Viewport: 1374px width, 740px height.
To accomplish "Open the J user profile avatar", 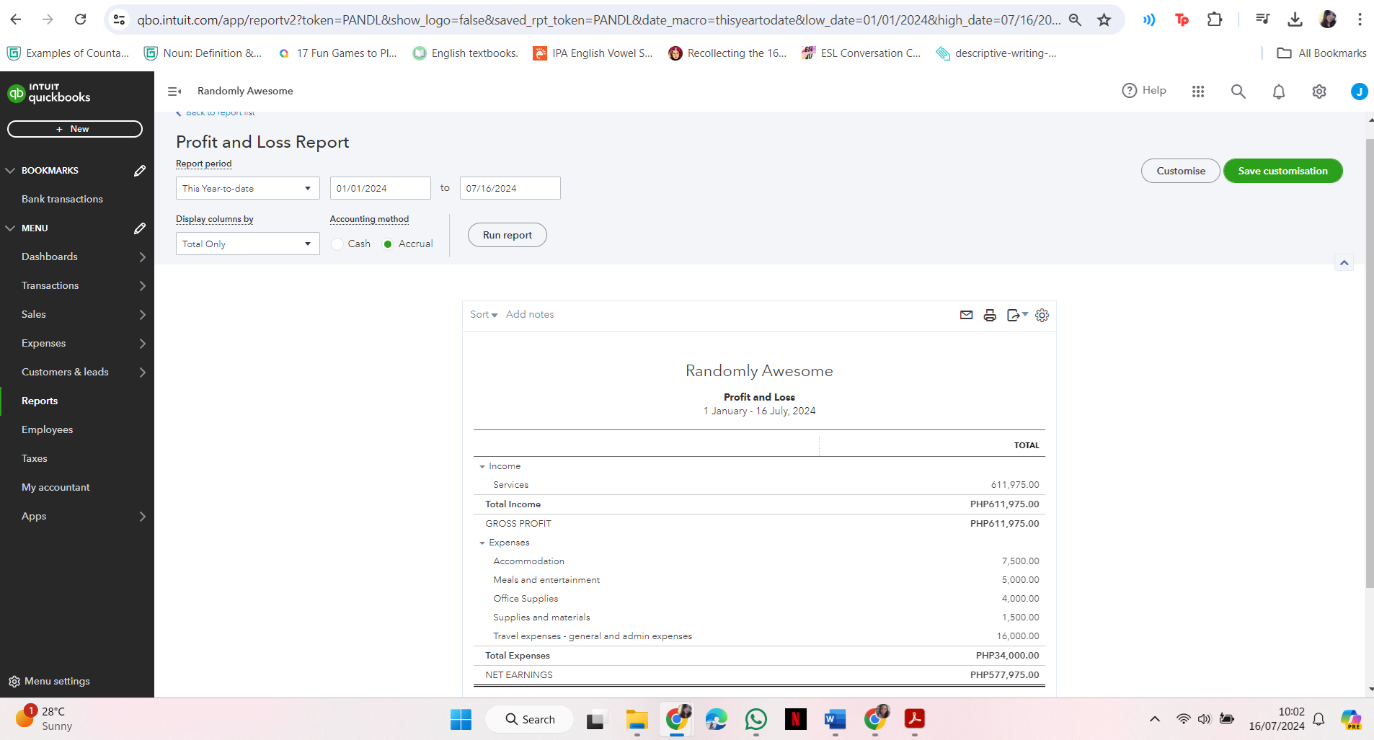I will [1359, 92].
